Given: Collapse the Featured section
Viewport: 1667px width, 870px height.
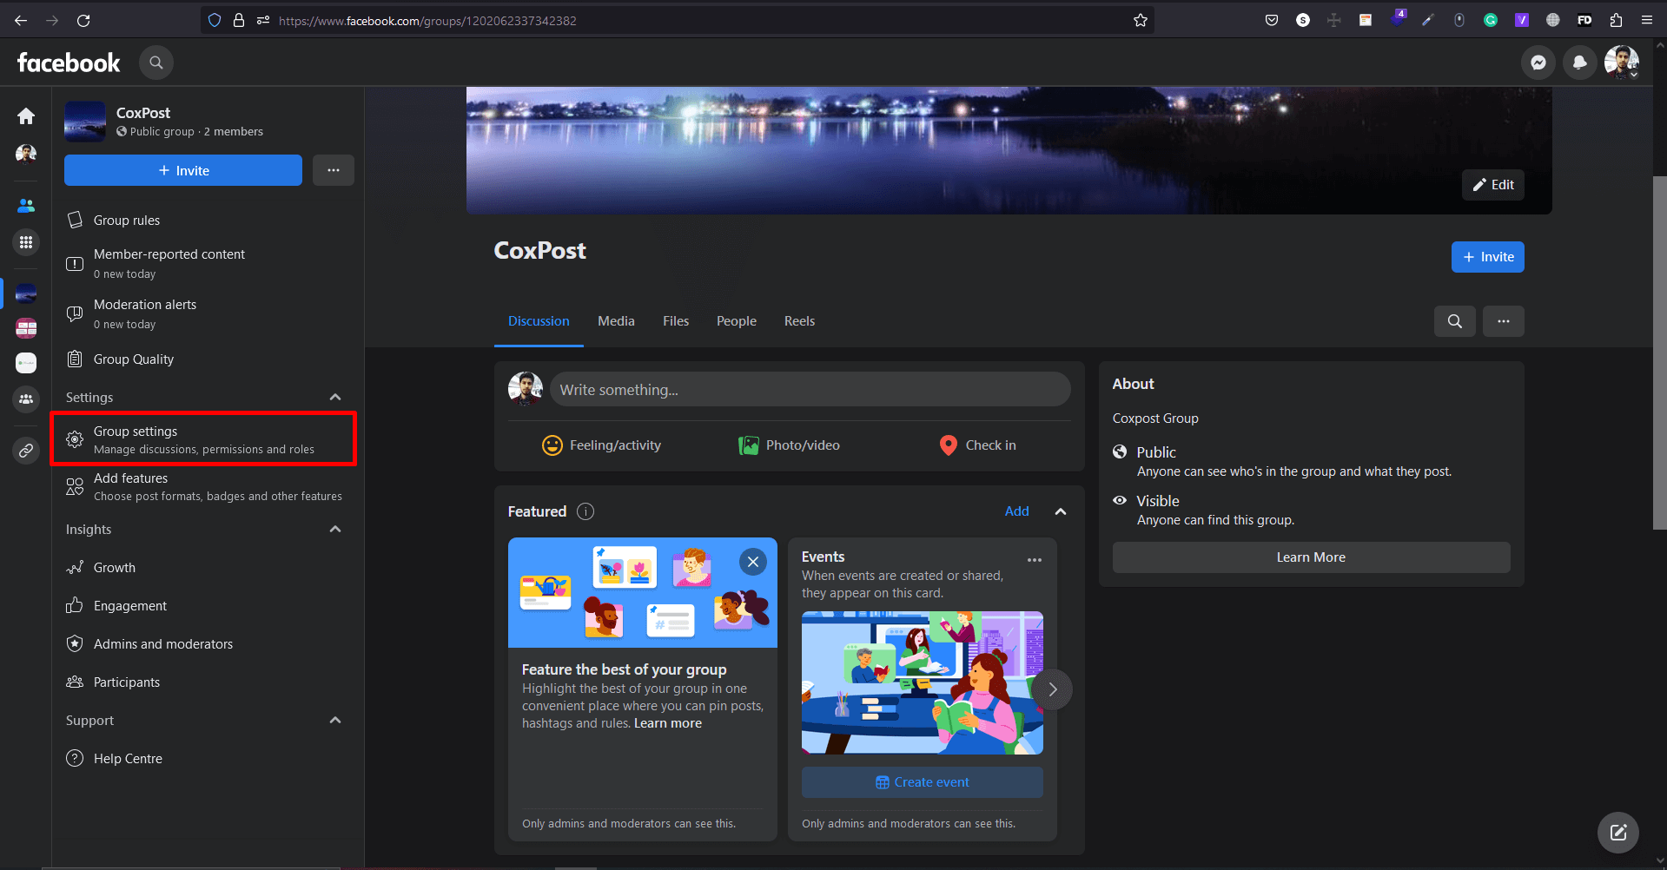Looking at the screenshot, I should coord(1060,511).
